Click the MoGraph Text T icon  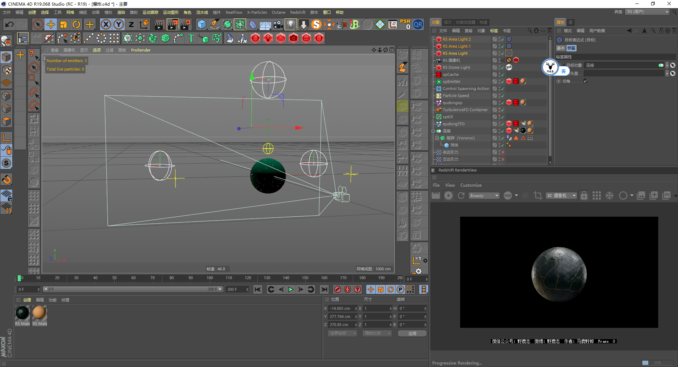coord(191,38)
